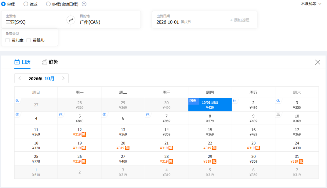Select October 9 priced ¥439
This screenshot has width=327, height=188.
[253, 118]
